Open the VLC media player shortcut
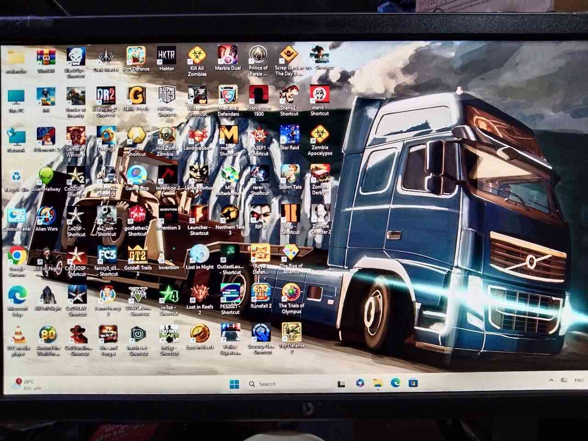Viewport: 588px width, 441px height. click(x=18, y=335)
